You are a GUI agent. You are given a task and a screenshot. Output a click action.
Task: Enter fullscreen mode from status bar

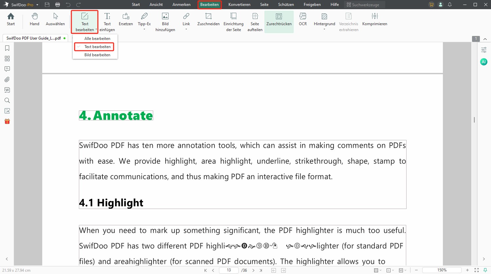click(477, 270)
